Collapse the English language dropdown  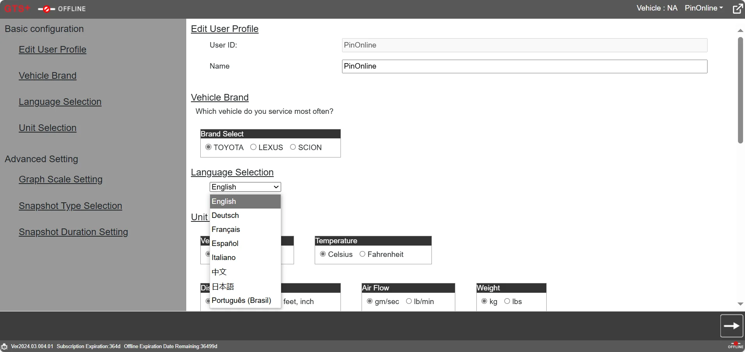point(245,187)
